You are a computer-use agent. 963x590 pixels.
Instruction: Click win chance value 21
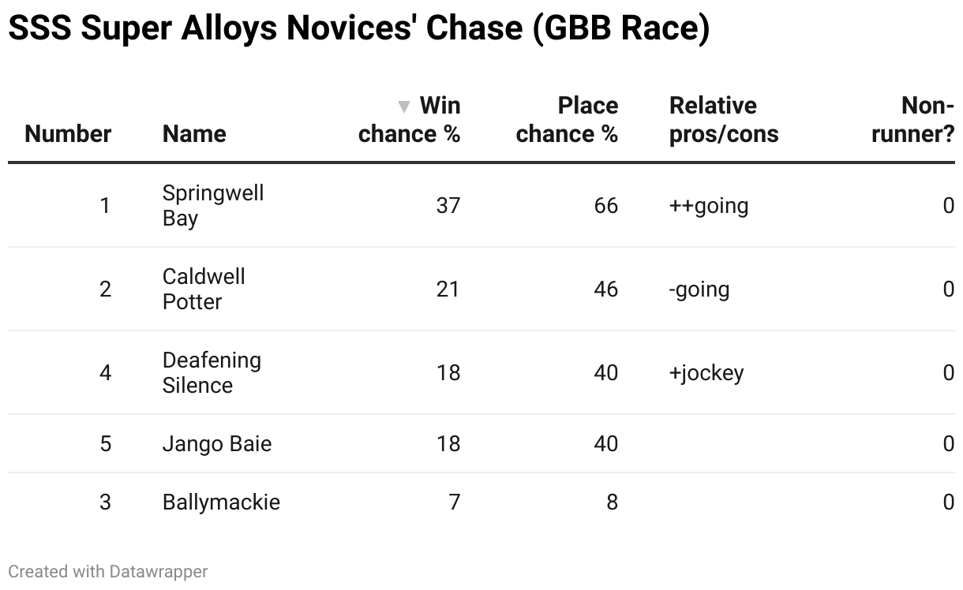(448, 289)
